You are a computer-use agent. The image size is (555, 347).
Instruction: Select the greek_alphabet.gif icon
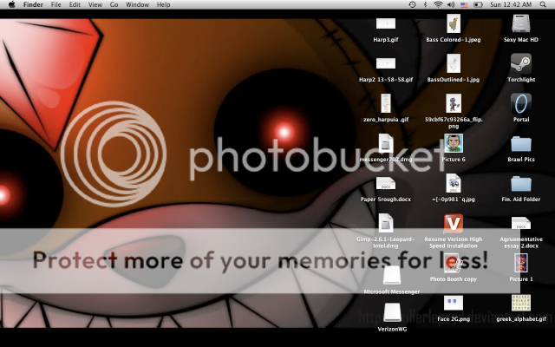(521, 303)
